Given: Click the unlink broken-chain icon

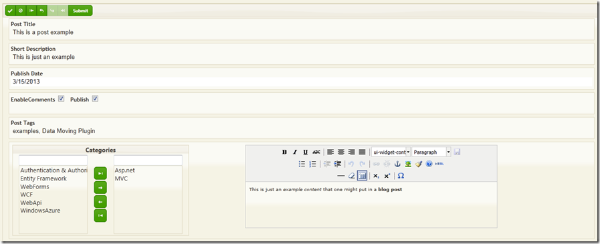Looking at the screenshot, I should pos(387,164).
